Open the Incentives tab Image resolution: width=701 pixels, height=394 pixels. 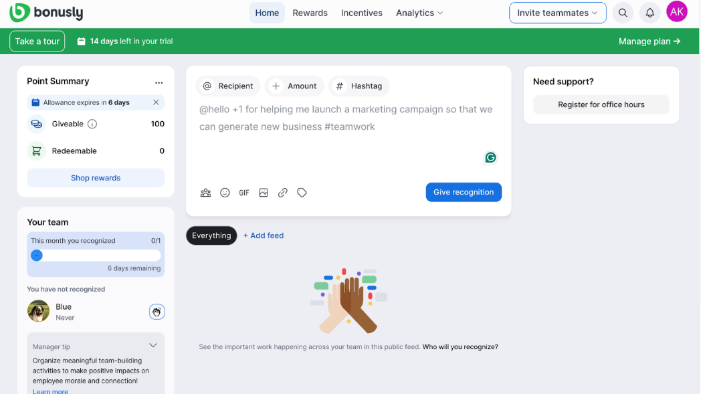pos(362,13)
